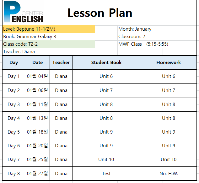Click the green Class code T2-2 cell

click(49, 44)
